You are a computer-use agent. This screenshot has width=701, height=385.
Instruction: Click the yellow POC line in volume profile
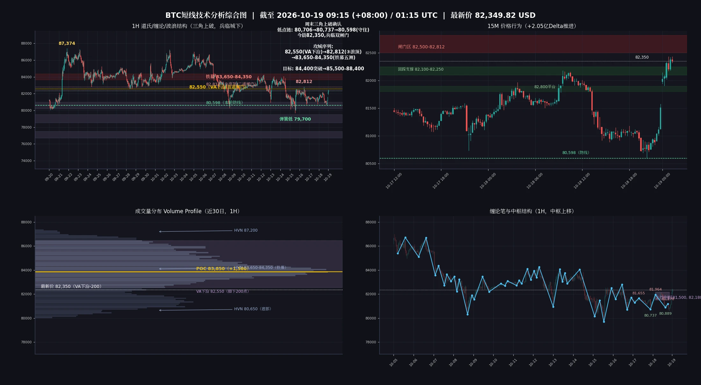coord(189,272)
